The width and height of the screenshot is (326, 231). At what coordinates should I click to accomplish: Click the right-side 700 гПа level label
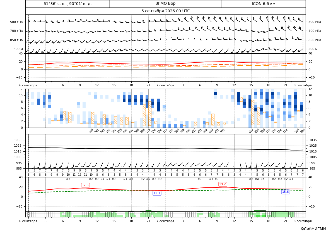(x=315, y=31)
